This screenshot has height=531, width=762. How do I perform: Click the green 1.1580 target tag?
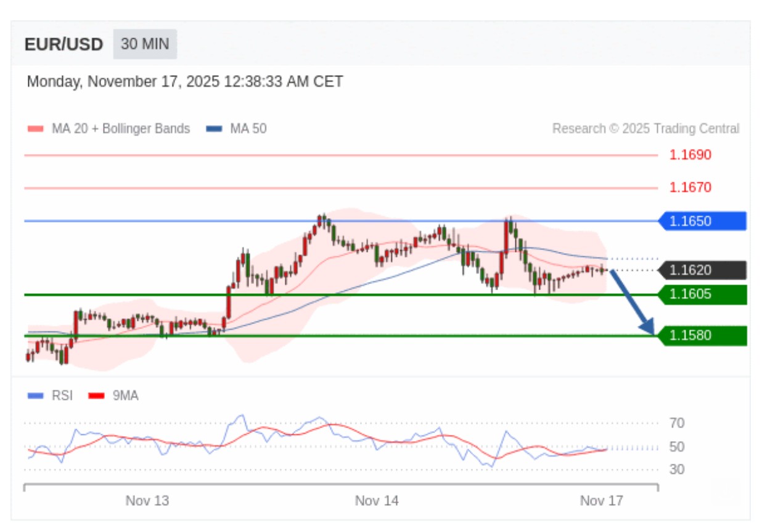[x=702, y=336]
